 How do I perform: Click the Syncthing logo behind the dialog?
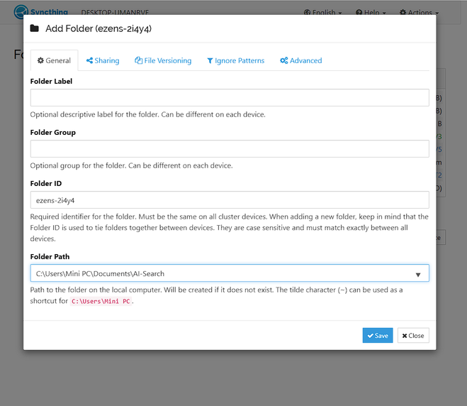41,12
